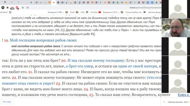Click link один от своей матери
This screenshot has height=106, width=190.
(137, 66)
